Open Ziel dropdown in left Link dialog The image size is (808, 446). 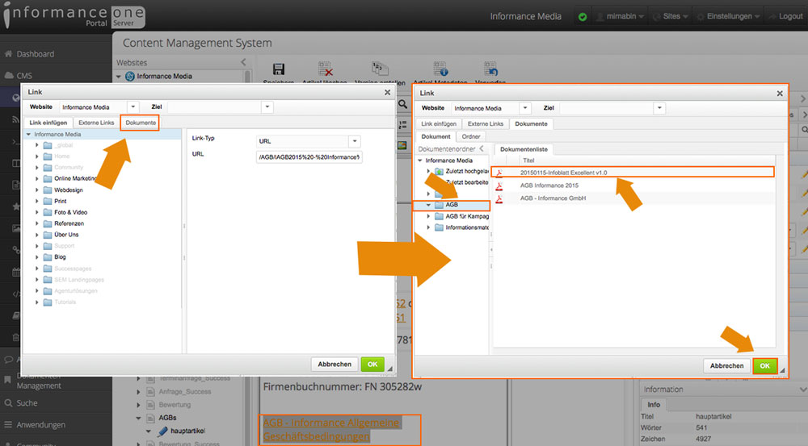pos(267,107)
